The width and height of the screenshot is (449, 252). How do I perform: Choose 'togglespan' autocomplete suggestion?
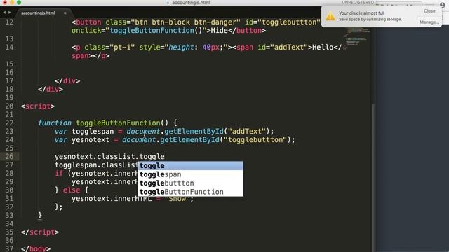tap(190, 174)
